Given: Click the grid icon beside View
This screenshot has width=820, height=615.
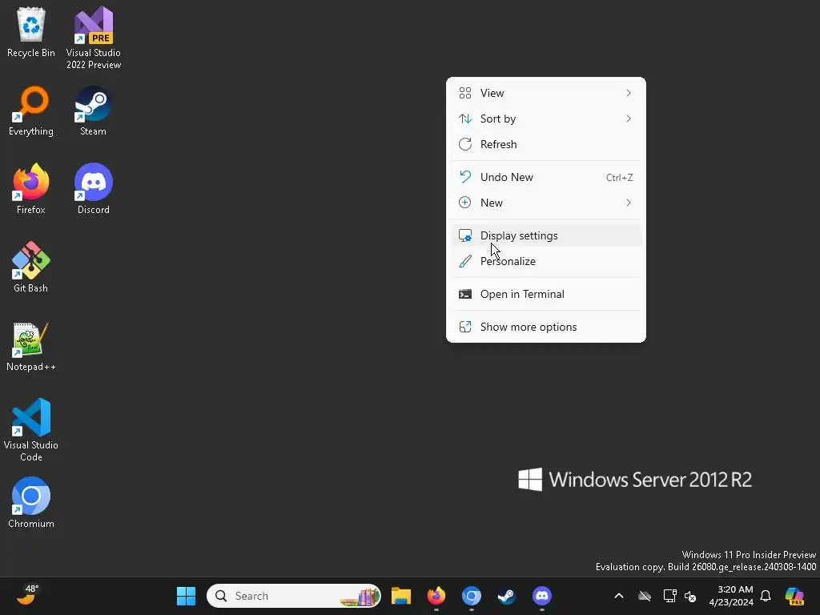Looking at the screenshot, I should [465, 93].
